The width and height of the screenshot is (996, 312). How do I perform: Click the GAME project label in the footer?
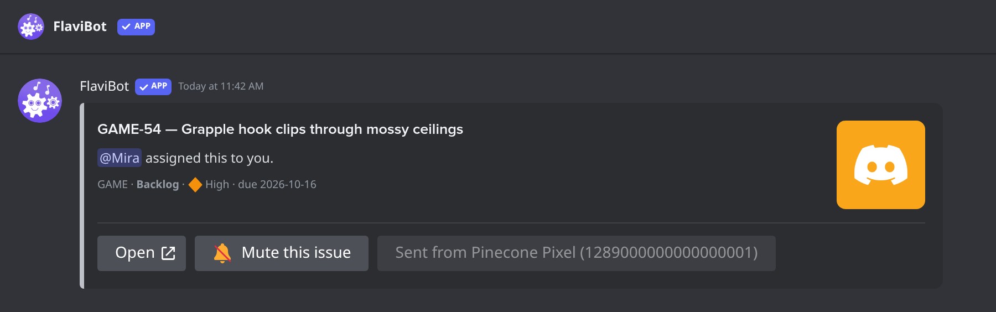pos(112,185)
